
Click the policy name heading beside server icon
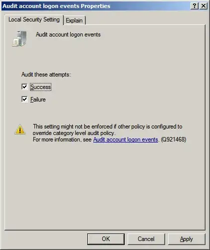68,34
